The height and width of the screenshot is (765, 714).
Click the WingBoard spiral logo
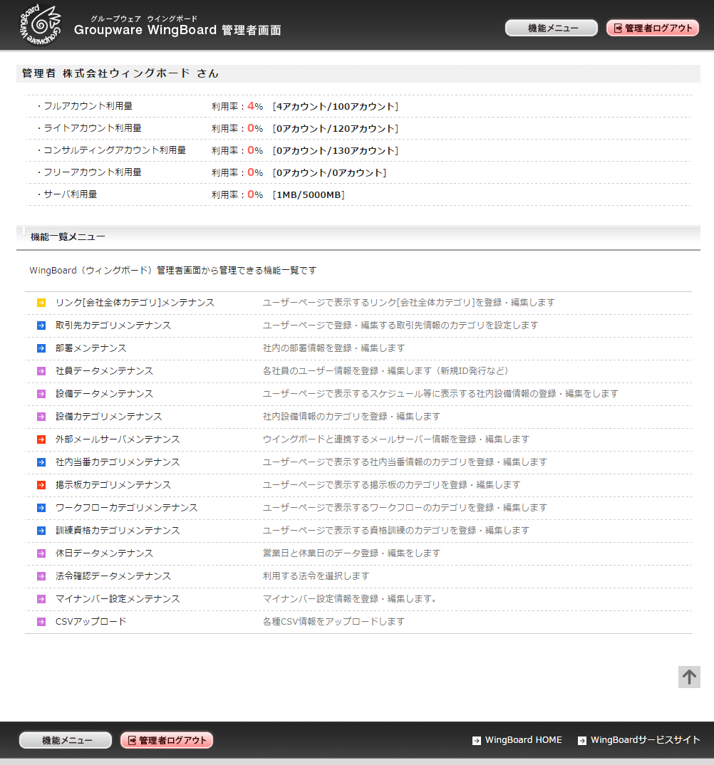[x=41, y=26]
